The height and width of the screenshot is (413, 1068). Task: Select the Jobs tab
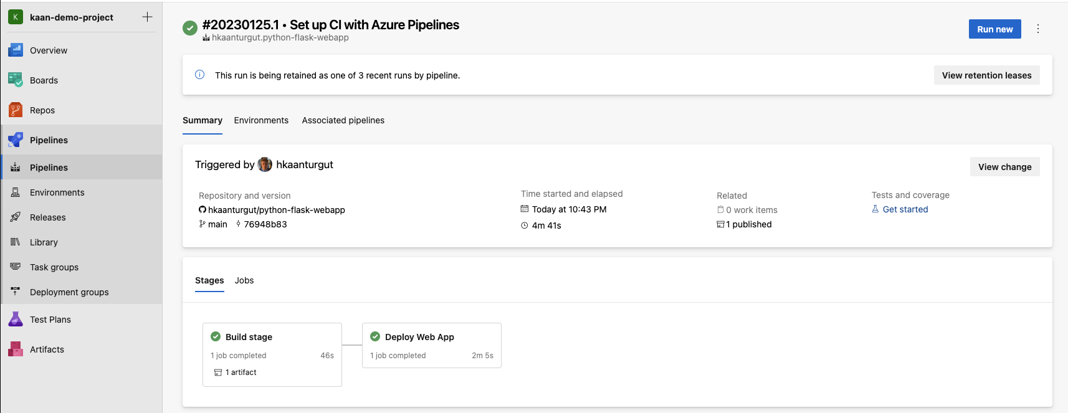(x=244, y=281)
